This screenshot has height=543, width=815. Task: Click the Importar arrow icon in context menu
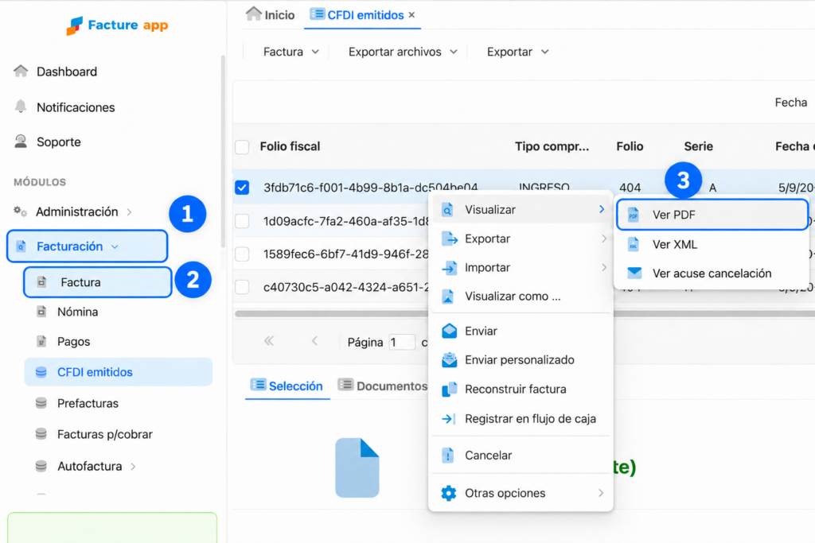pos(449,267)
